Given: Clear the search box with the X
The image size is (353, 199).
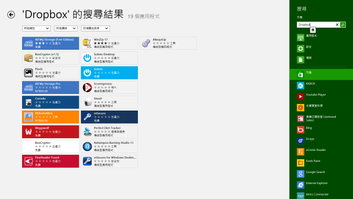Looking at the screenshot, I should (337, 24).
